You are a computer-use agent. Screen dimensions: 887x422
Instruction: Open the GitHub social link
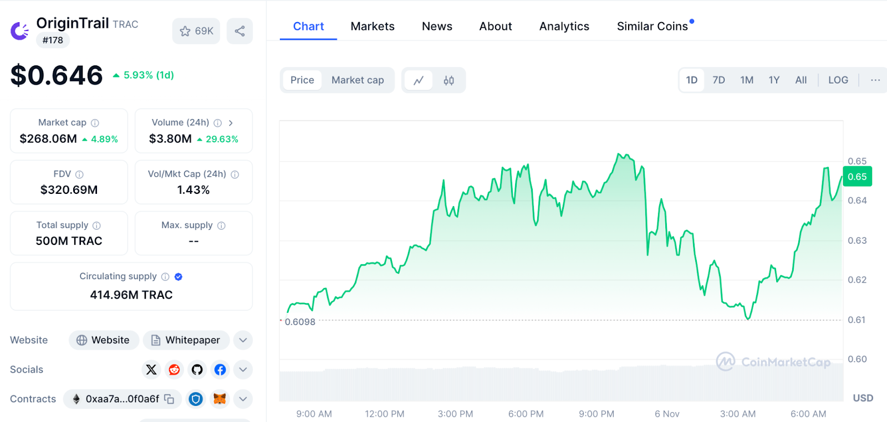pos(197,369)
